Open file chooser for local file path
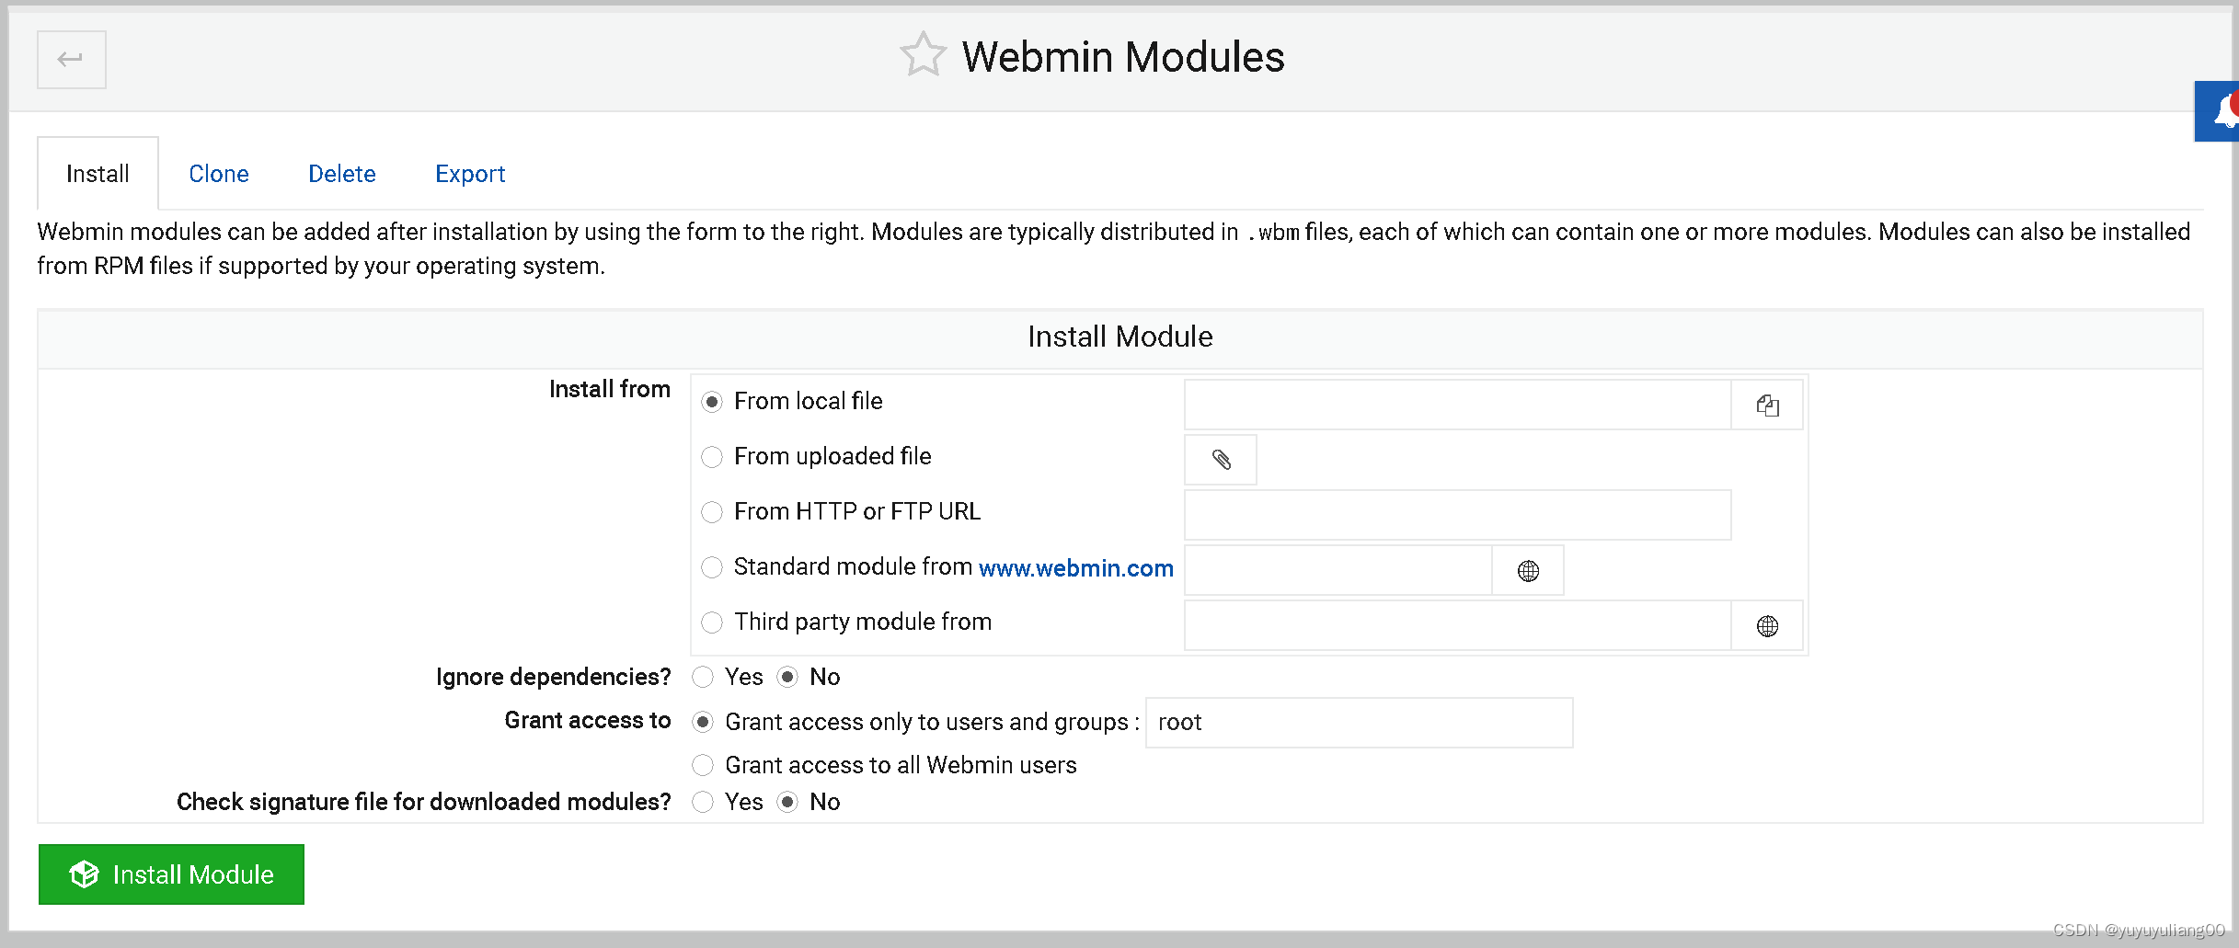The image size is (2239, 948). (x=1766, y=405)
